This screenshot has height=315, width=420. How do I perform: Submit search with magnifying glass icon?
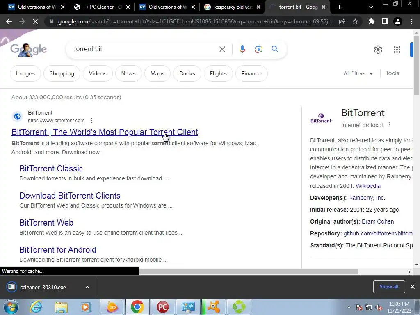275,49
